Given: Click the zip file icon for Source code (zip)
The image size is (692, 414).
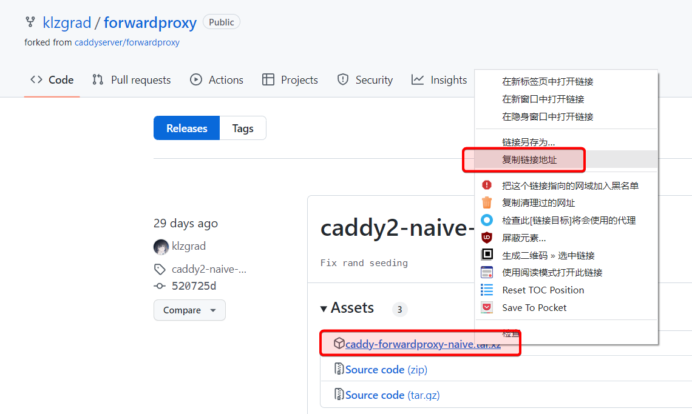Looking at the screenshot, I should click(x=339, y=369).
